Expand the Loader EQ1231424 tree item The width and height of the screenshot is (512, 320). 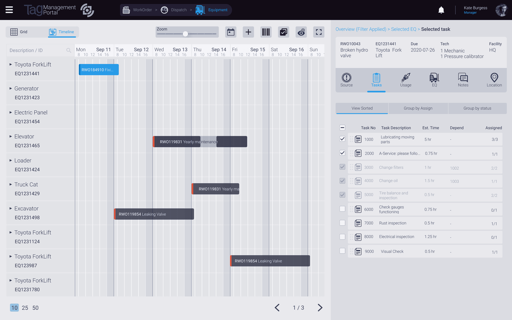click(10, 160)
